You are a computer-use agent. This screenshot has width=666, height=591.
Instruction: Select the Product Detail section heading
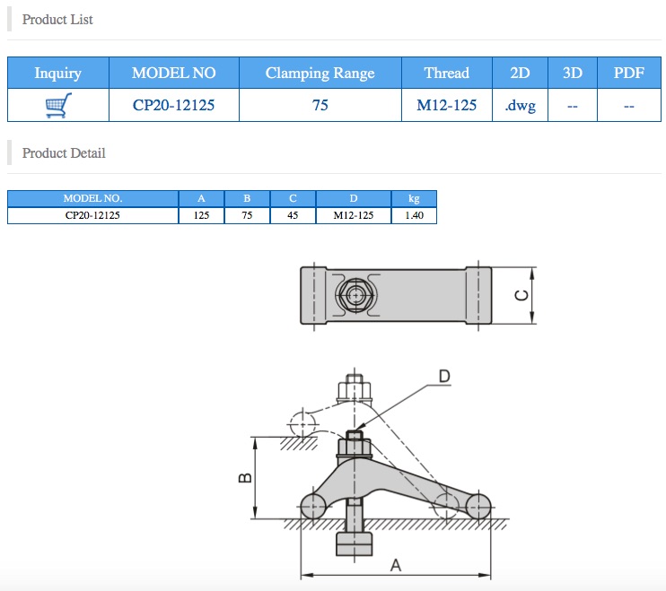point(64,153)
